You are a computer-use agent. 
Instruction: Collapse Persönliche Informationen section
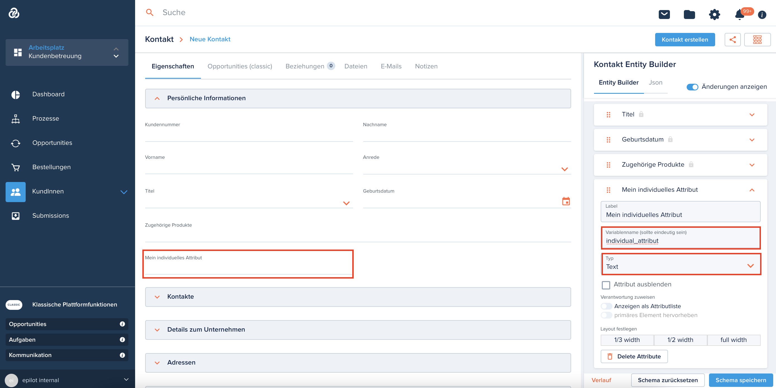[157, 99]
